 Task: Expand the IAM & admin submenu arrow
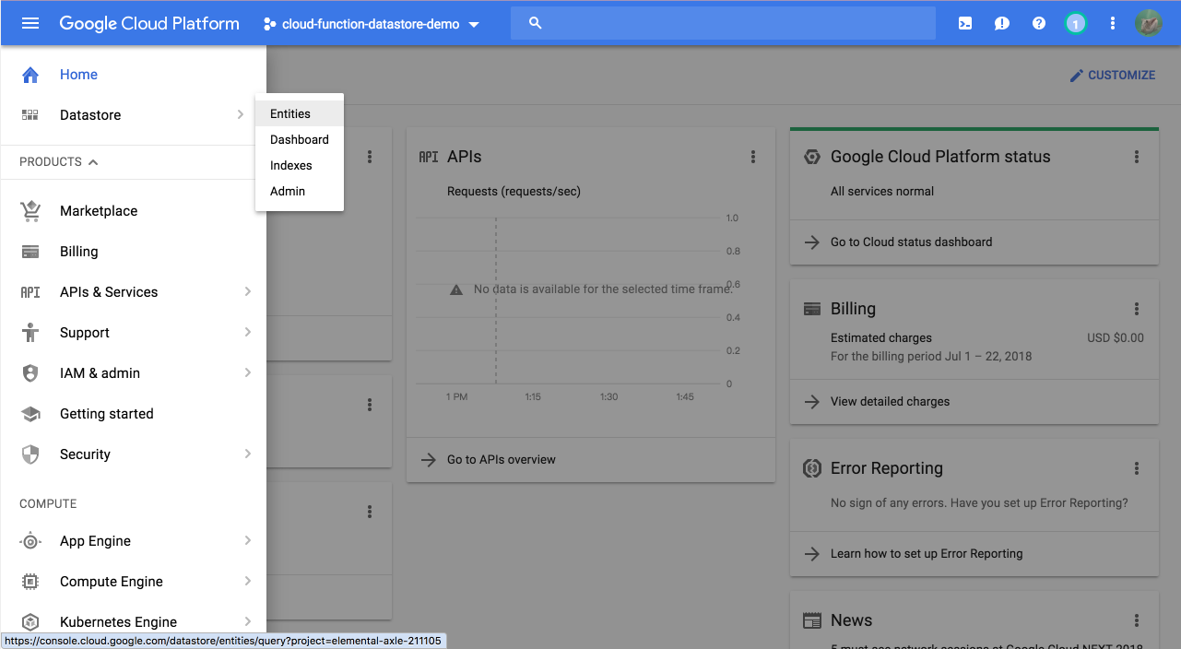pos(248,373)
